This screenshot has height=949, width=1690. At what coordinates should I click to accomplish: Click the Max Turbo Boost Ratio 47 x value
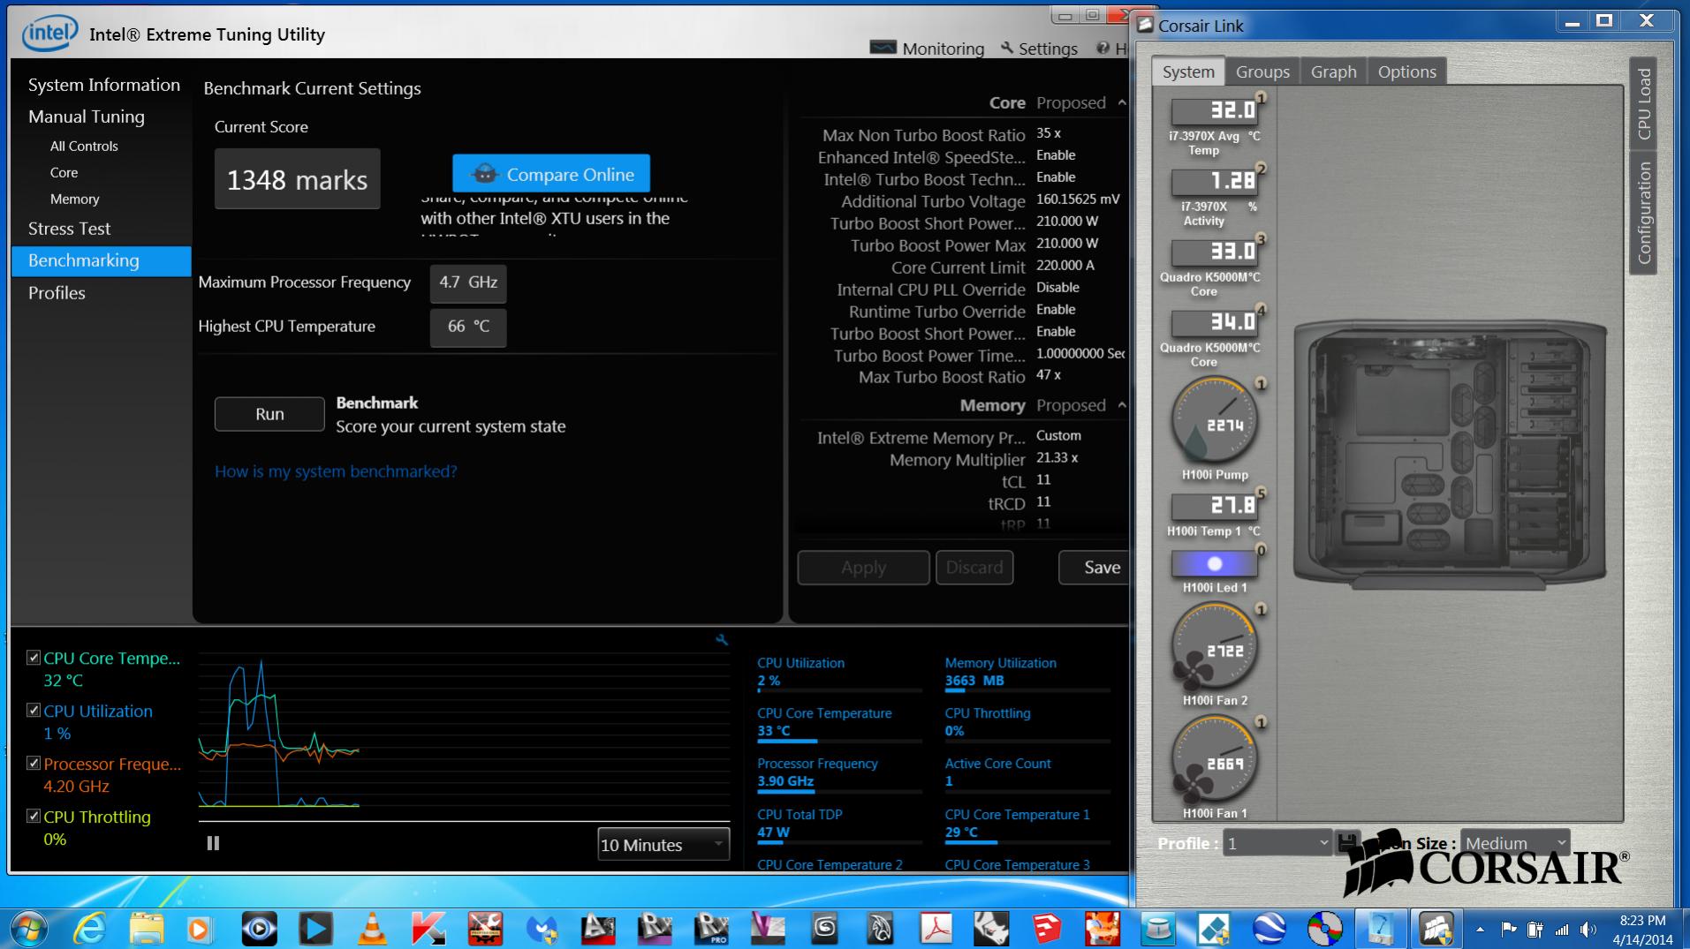1049,375
